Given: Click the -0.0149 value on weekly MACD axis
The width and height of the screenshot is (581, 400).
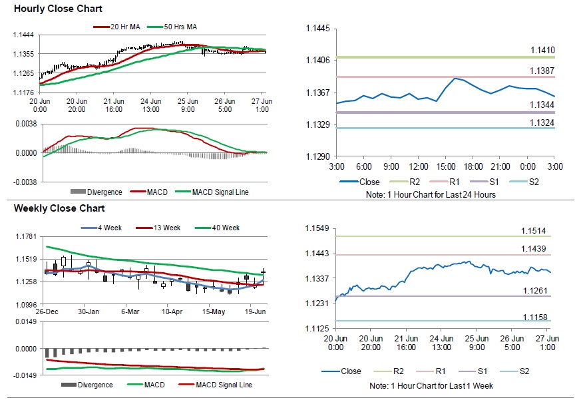Looking at the screenshot, I should [x=25, y=375].
